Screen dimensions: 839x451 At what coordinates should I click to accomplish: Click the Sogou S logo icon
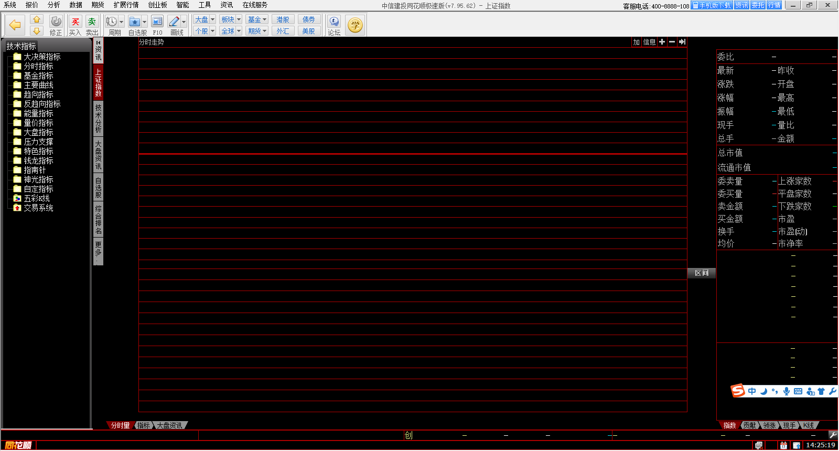(738, 391)
